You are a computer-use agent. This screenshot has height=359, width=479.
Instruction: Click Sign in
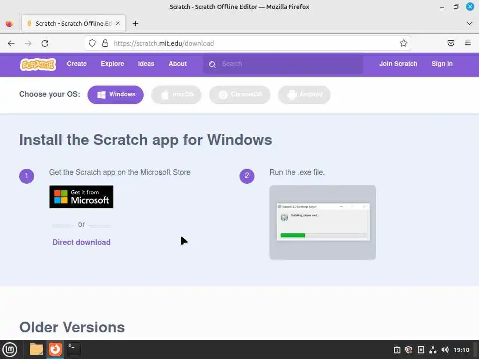pos(442,64)
